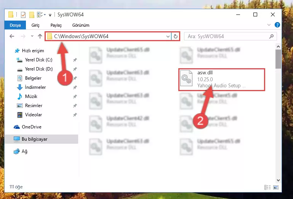Viewport: 293px width, 199px height.
Task: Expand the address bar history dropdown
Action: coord(168,36)
